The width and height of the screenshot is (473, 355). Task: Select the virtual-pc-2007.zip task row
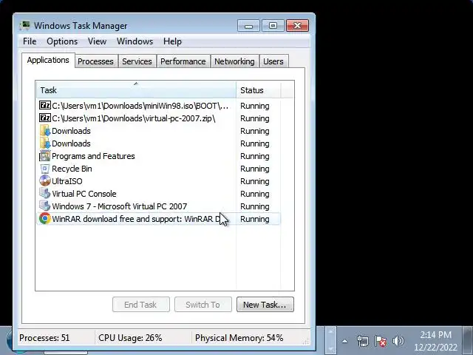coord(158,118)
